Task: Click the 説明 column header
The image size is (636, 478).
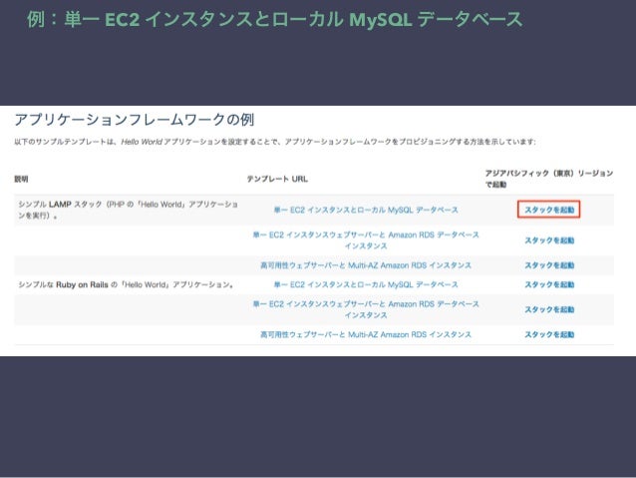Action: [21, 179]
